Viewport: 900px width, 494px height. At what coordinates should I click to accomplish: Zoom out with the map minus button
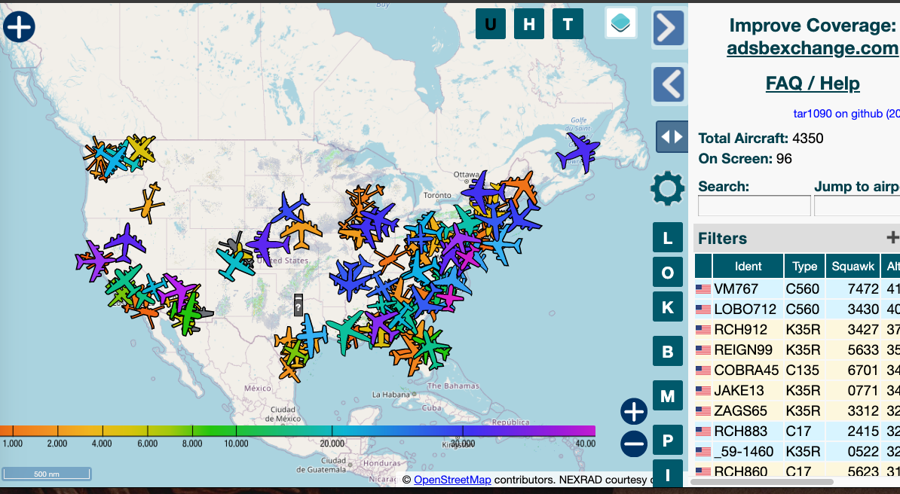634,444
